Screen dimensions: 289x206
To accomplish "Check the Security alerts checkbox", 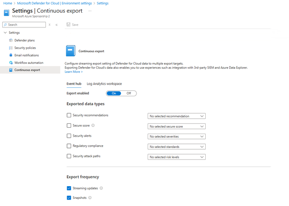I will (x=69, y=136).
